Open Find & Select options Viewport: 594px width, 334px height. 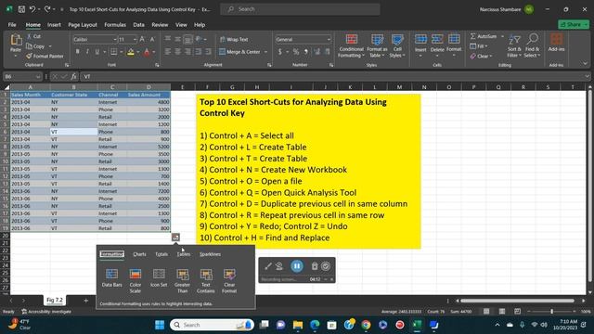point(532,45)
